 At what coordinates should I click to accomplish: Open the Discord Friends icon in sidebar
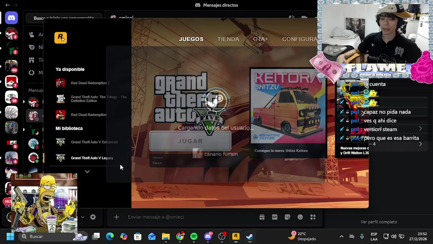click(31, 35)
